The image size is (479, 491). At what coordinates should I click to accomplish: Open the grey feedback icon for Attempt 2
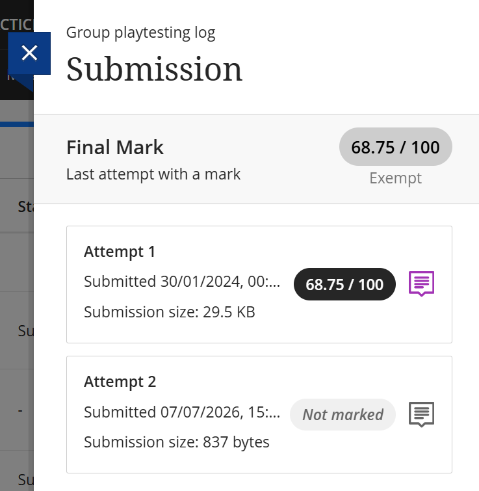[x=421, y=414]
